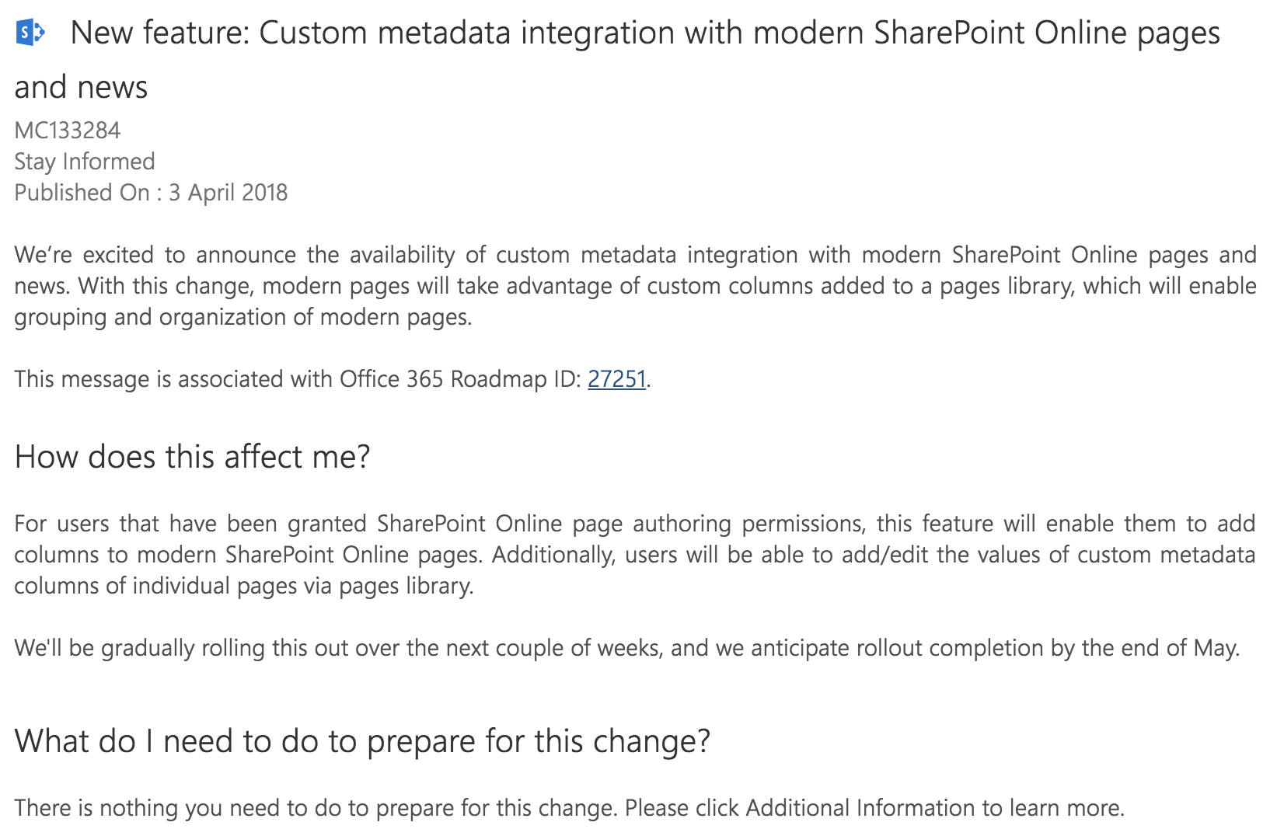Click the 'grouping and organization of modern pages' line
1284x836 pixels.
(242, 317)
